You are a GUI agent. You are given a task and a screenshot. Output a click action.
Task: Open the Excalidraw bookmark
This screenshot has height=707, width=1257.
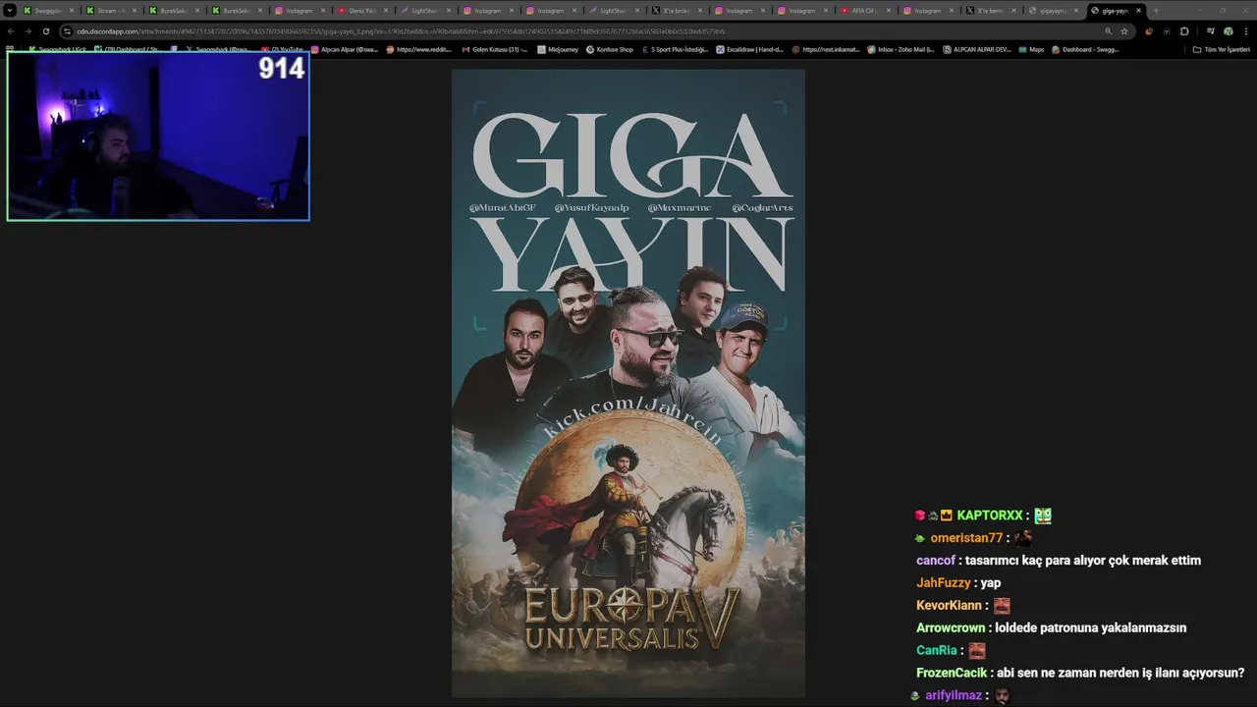click(749, 49)
